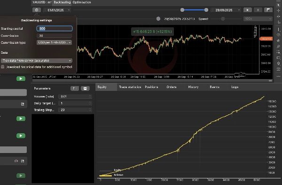Open the Positions tab

151,87
